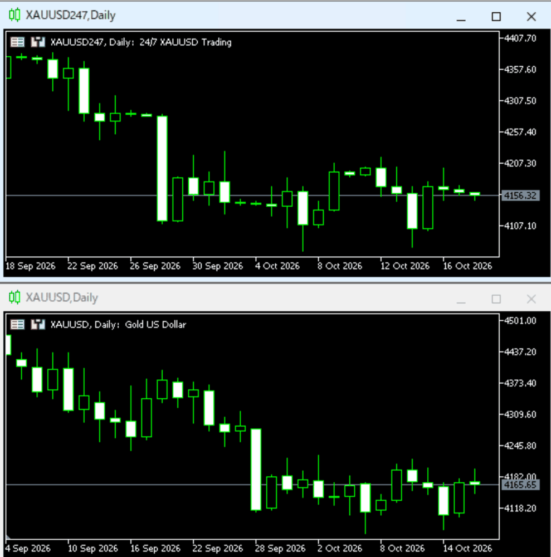Click the 14 Oct 2026 date label
This screenshot has width=551, height=557.
(x=467, y=549)
